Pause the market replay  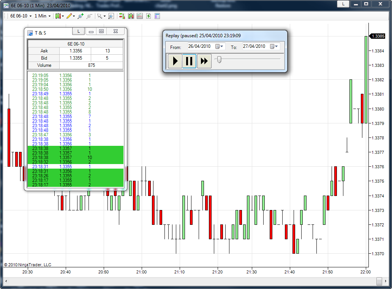189,61
